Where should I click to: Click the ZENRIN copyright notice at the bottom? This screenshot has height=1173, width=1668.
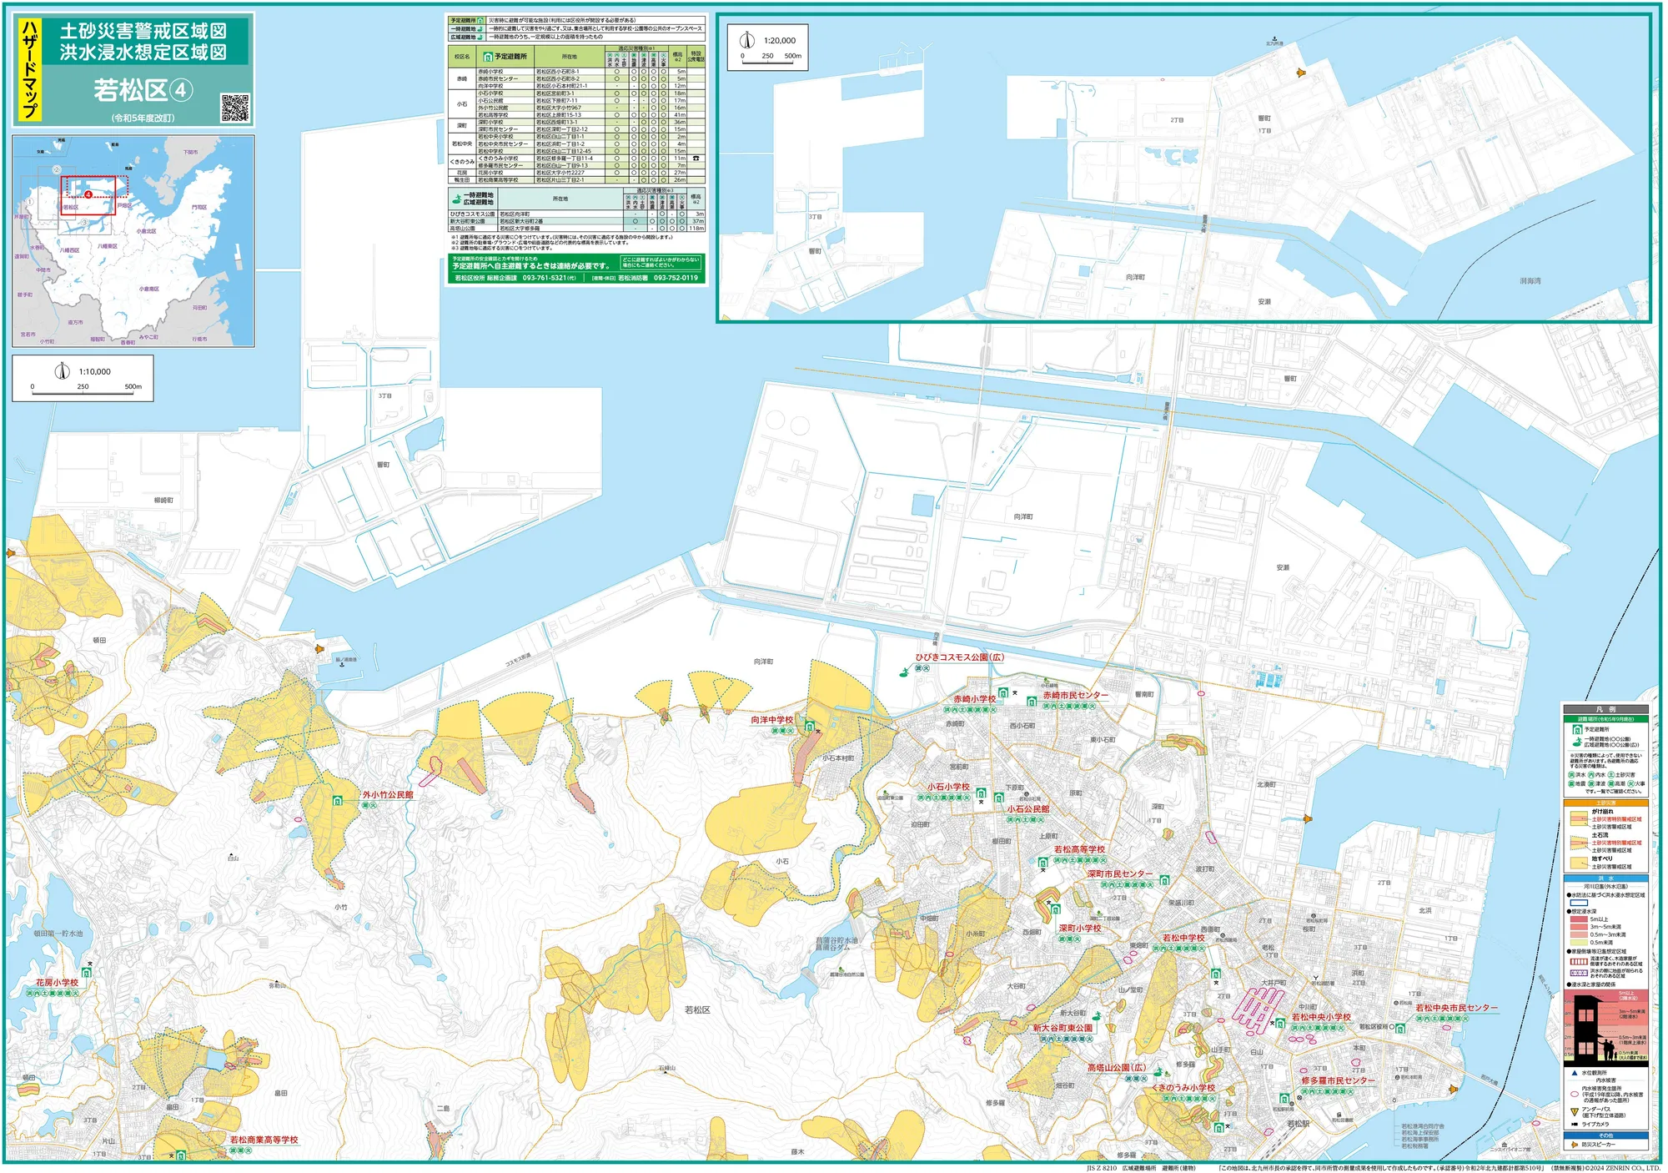[x=1623, y=1168]
